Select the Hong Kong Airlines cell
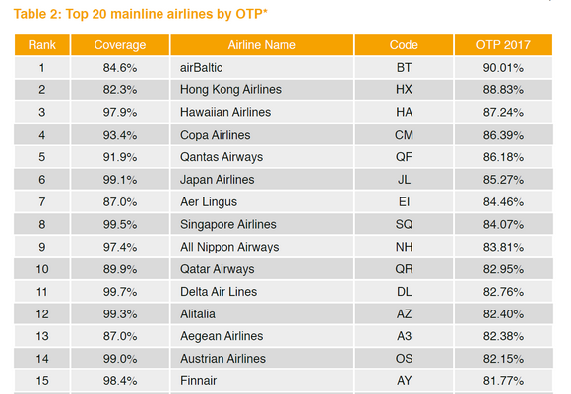The width and height of the screenshot is (571, 394). coord(262,89)
